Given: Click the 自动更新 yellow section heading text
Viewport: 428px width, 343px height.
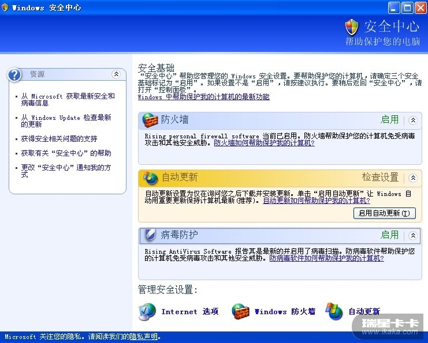Looking at the screenshot, I should (180, 177).
